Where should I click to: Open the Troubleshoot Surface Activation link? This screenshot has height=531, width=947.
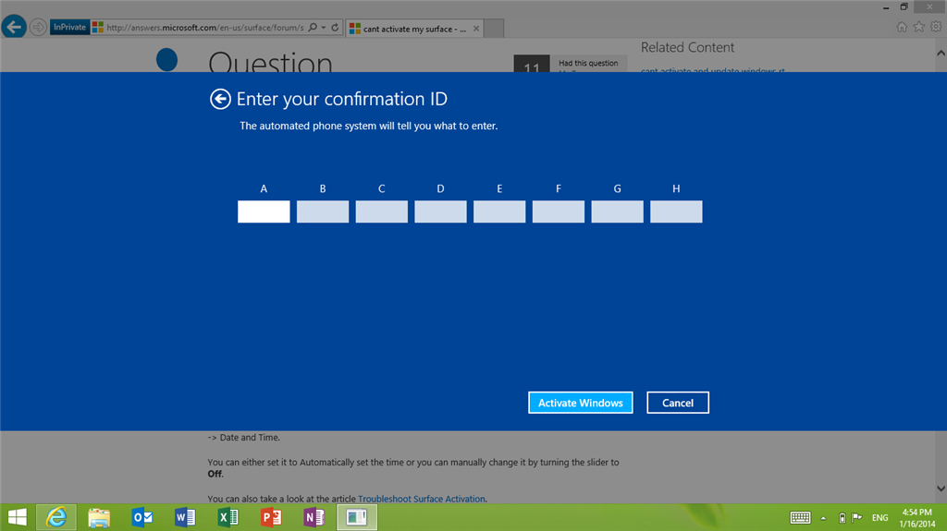point(422,499)
